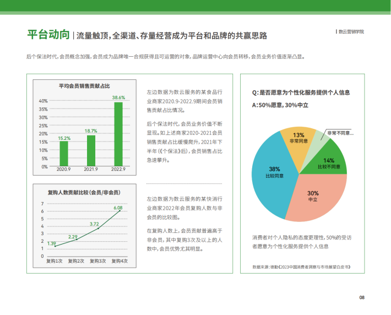Click the salmon 30% 中立 pie slice
This screenshot has height=315, width=391.
(x=318, y=198)
